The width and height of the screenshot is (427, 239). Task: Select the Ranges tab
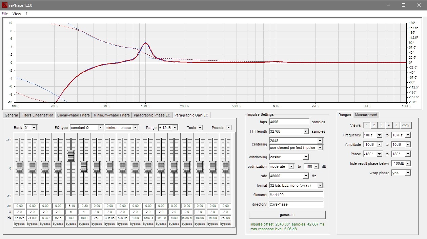345,115
